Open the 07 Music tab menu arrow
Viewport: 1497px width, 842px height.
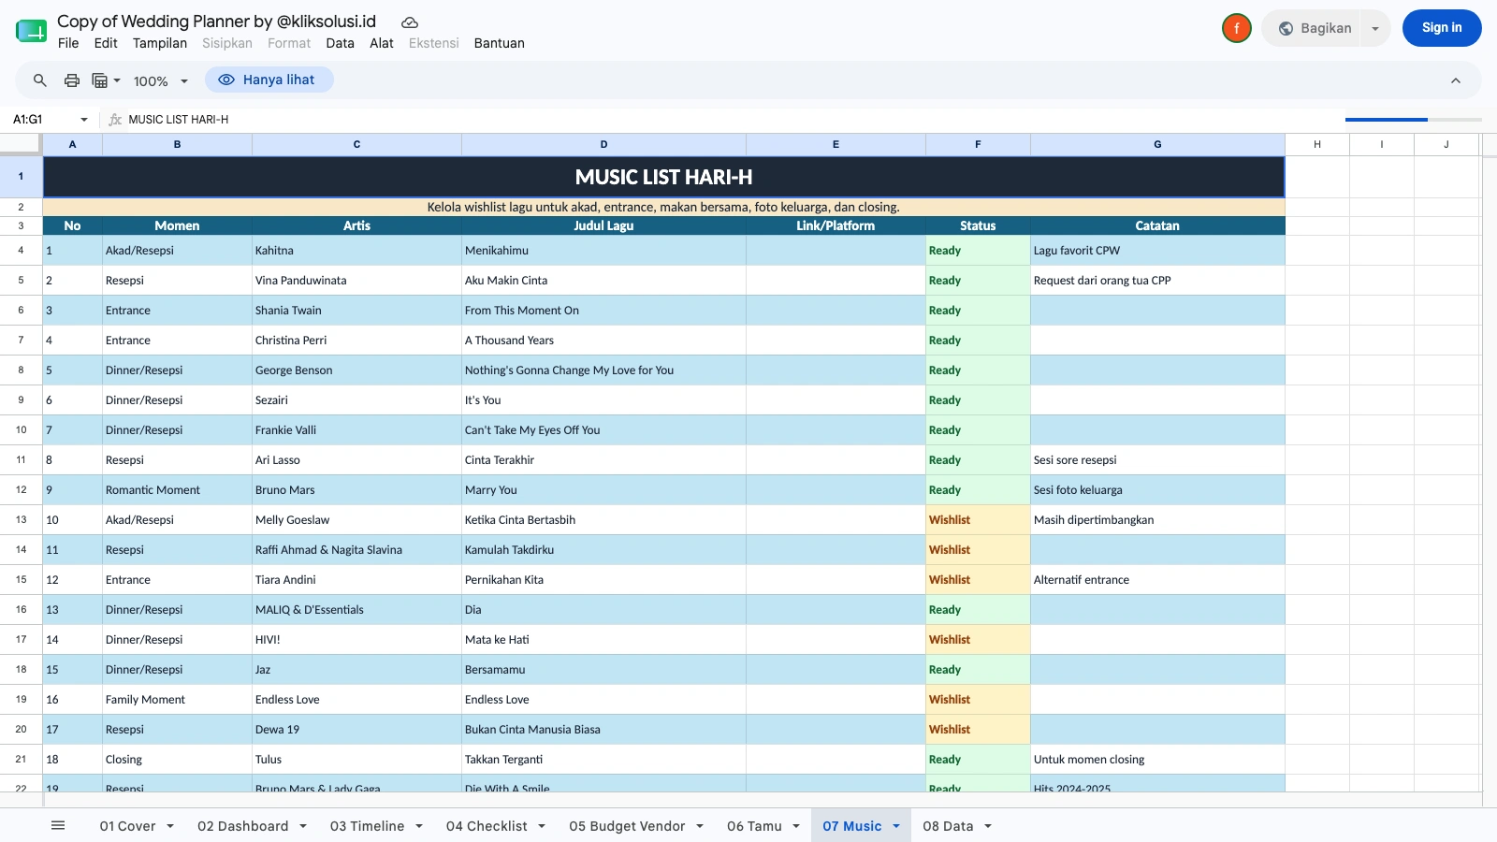point(896,826)
